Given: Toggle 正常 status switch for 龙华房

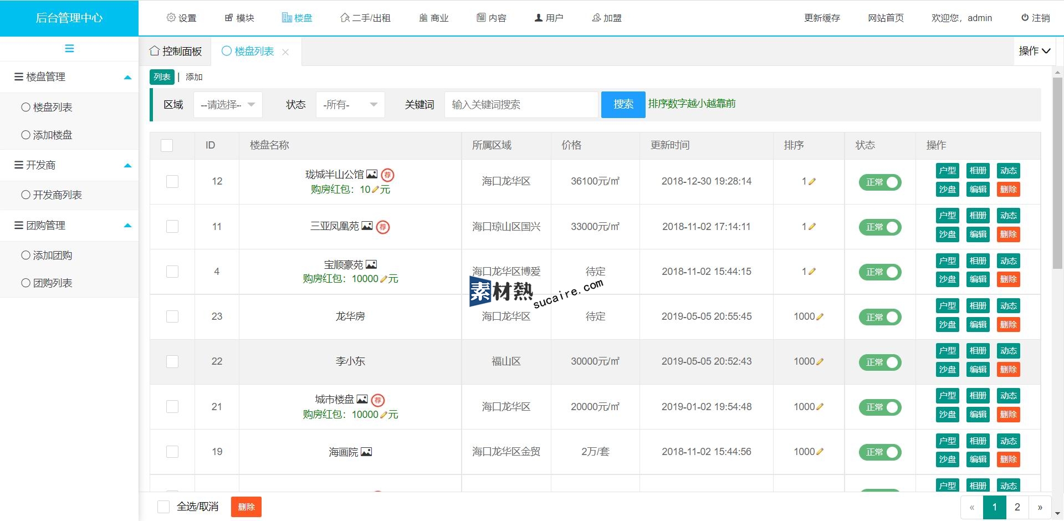Looking at the screenshot, I should 880,317.
